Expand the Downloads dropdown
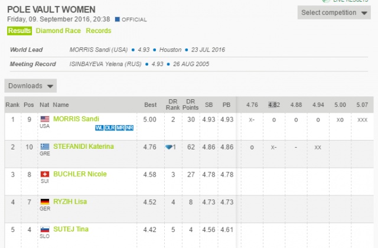378x248 pixels. coord(31,86)
